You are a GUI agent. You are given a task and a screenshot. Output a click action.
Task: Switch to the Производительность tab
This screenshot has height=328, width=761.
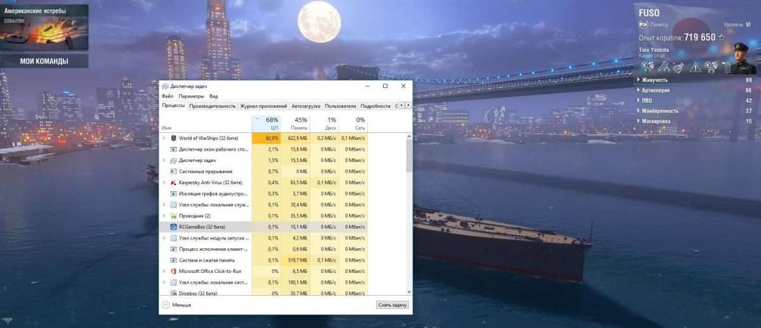[212, 106]
